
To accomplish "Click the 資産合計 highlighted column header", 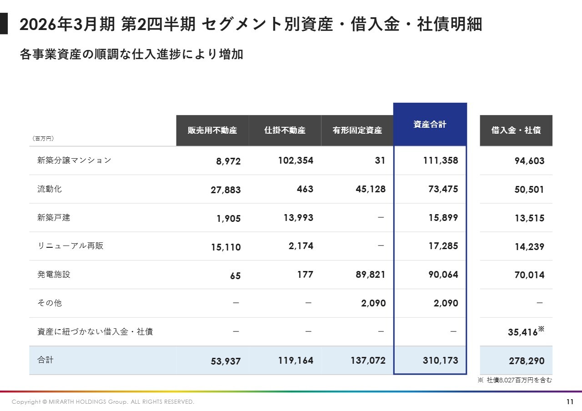I will coord(430,125).
